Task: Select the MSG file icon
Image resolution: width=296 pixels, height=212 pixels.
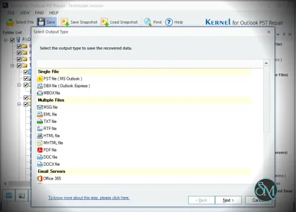Action: [x=40, y=107]
